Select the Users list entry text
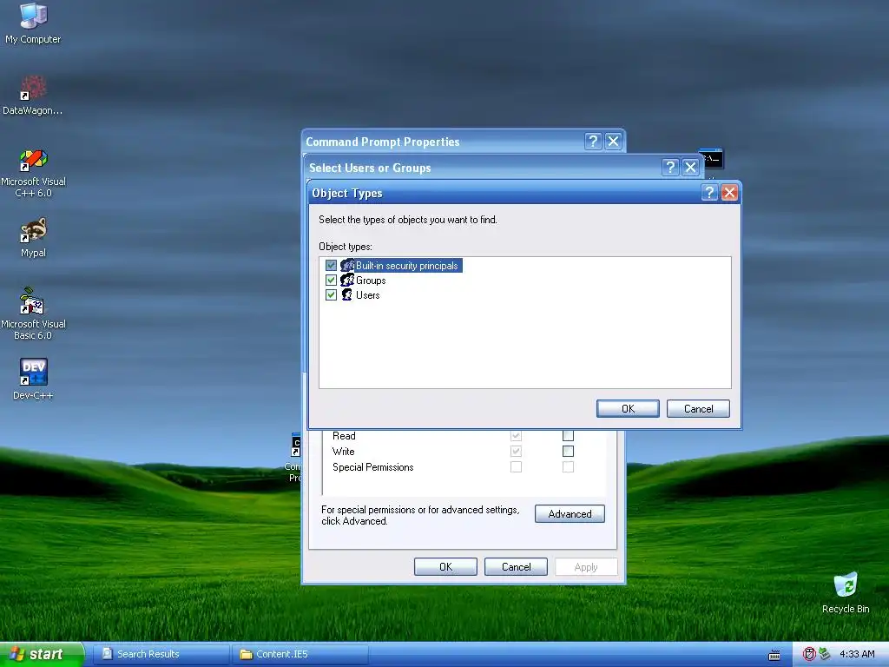 [x=368, y=295]
